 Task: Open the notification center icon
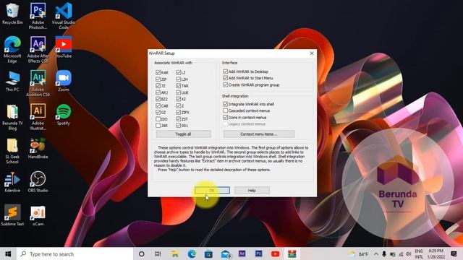pyautogui.click(x=454, y=253)
